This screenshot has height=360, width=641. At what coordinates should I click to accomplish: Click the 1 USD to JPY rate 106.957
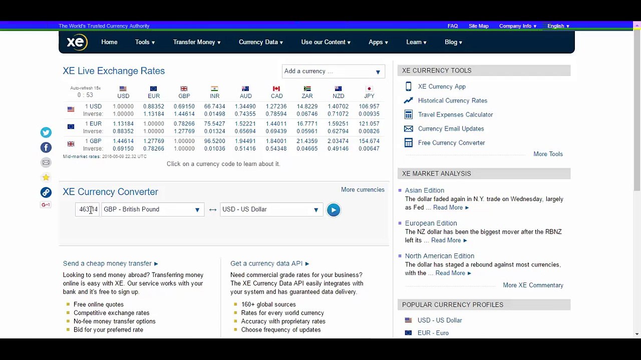pos(369,106)
